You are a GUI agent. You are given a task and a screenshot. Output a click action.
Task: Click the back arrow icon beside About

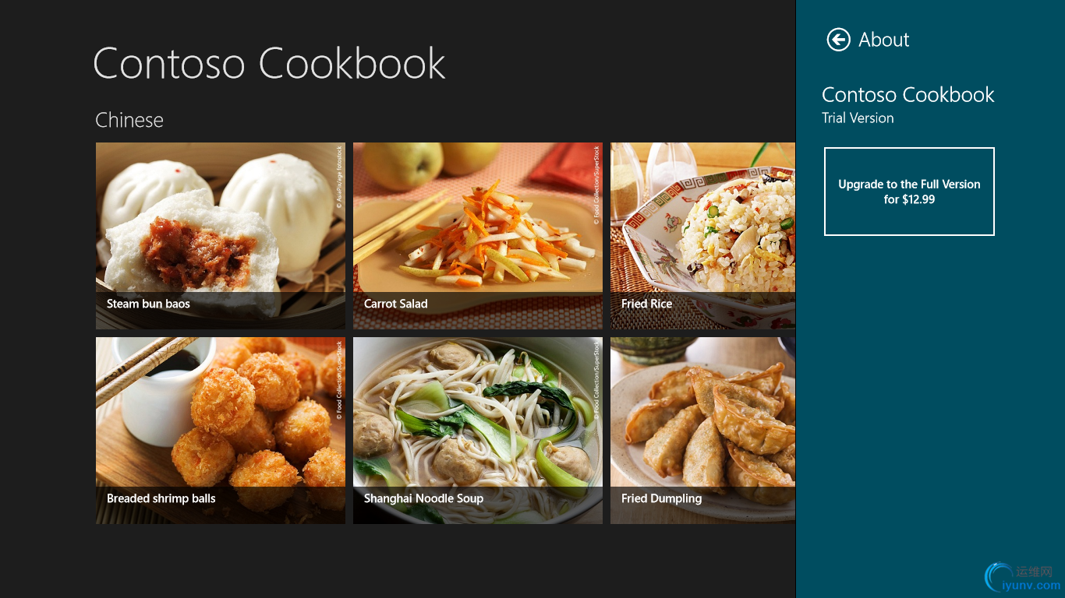coord(839,40)
